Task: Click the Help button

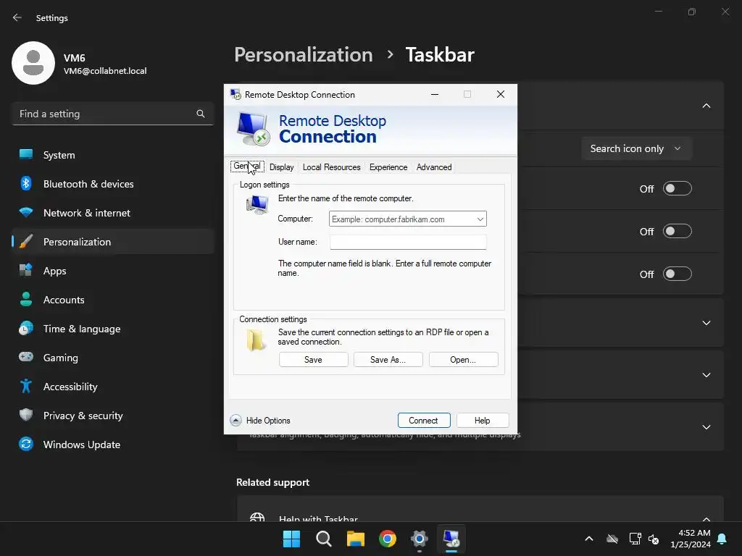Action: tap(482, 421)
